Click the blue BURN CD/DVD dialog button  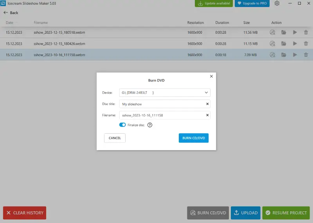pos(194,138)
